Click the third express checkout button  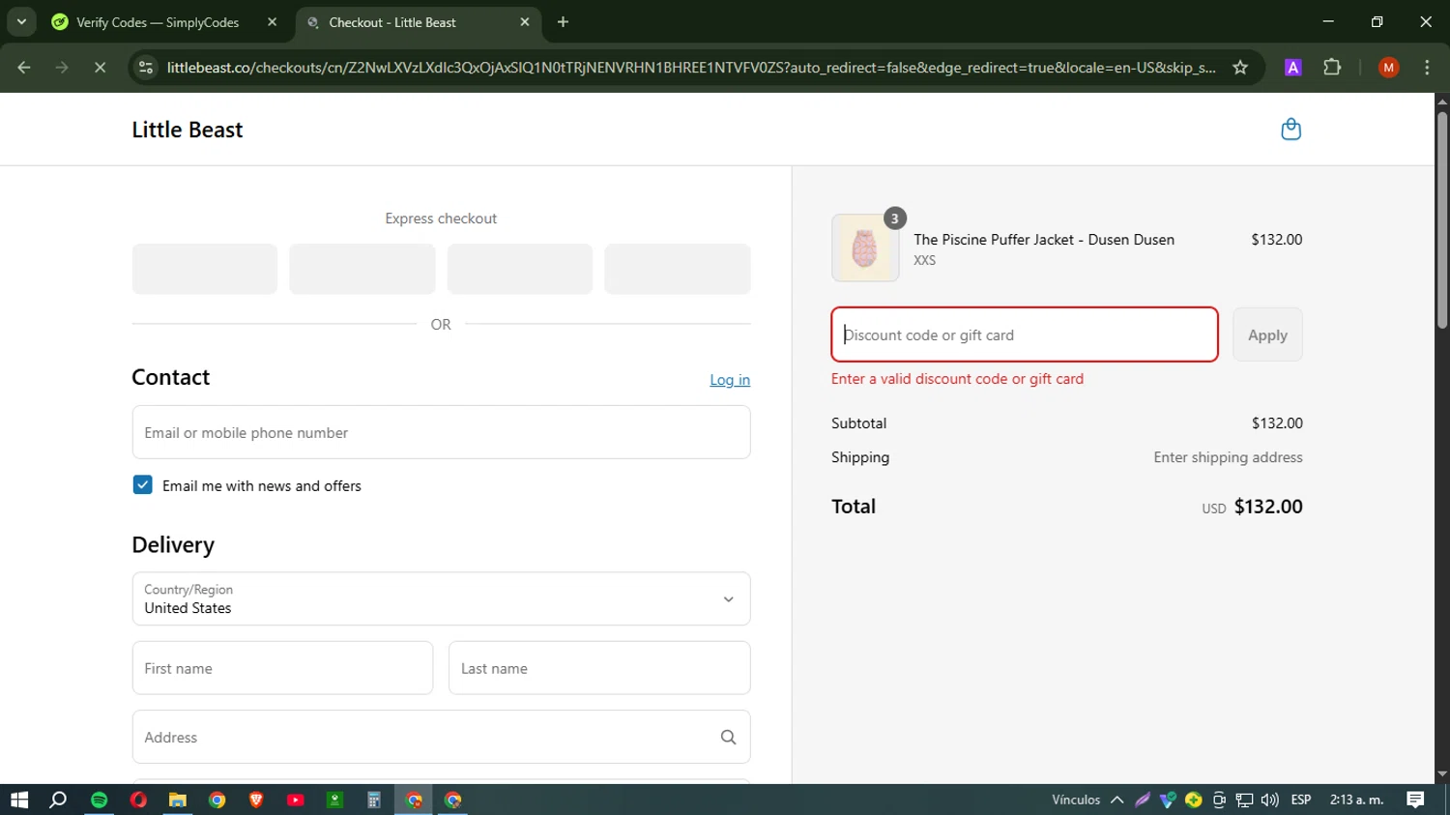(x=520, y=269)
